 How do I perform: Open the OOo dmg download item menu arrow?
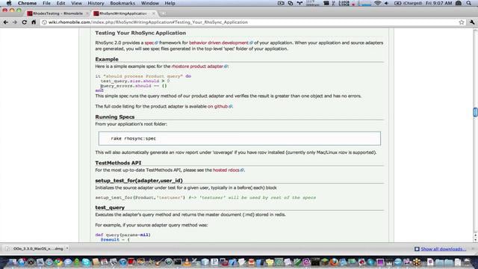click(67, 249)
